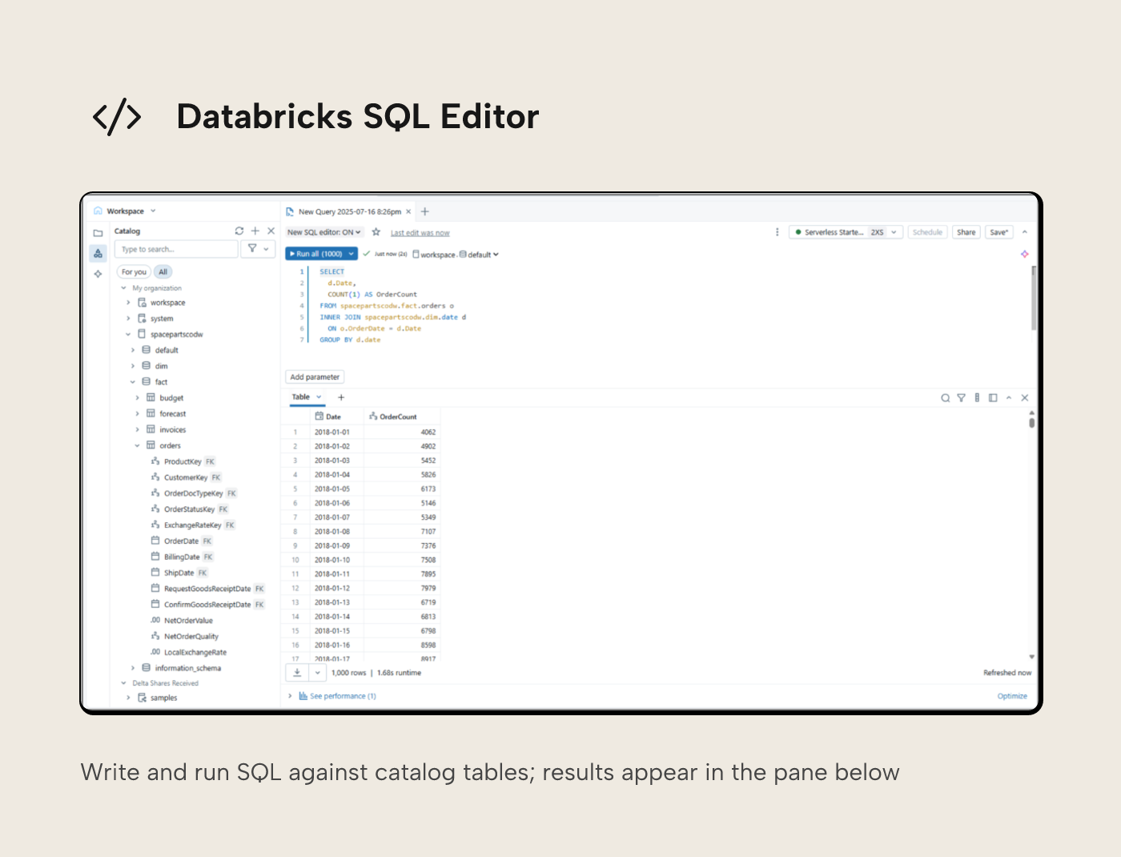Click the Share button
1121x857 pixels.
966,232
